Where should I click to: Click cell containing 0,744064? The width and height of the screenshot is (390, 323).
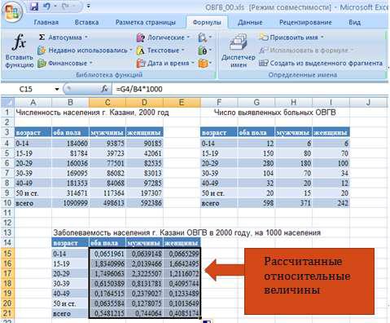coord(145,313)
